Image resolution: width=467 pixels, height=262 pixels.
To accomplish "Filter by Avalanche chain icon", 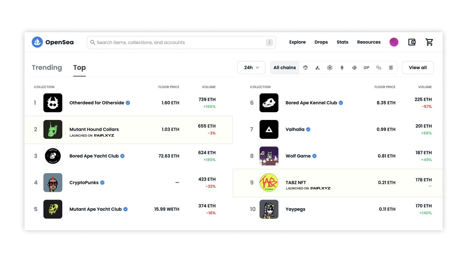I will pyautogui.click(x=318, y=68).
